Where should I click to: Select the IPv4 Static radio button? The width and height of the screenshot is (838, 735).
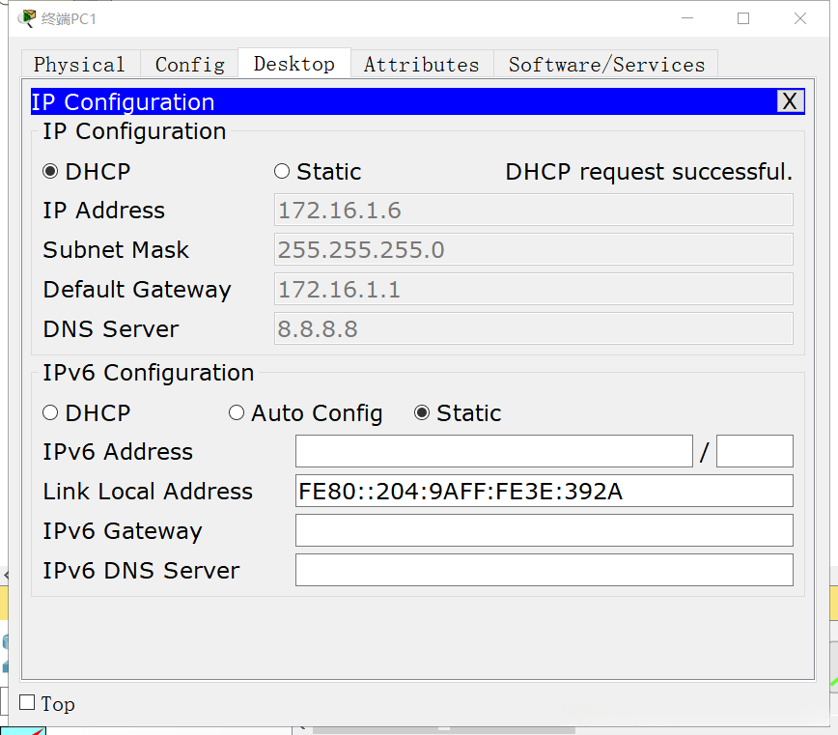(282, 172)
